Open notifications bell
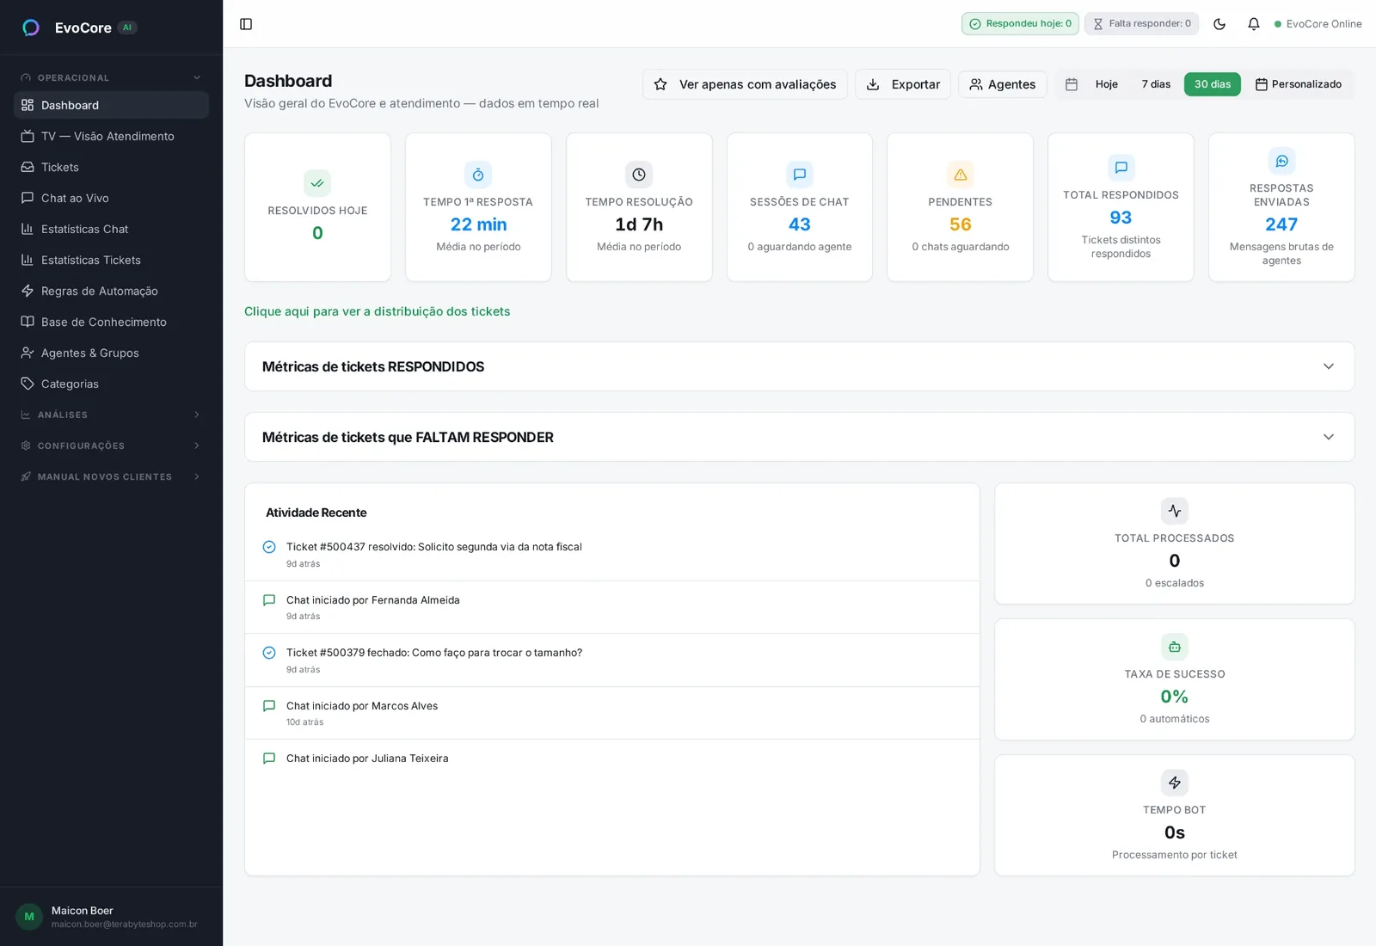This screenshot has height=946, width=1376. click(x=1254, y=24)
